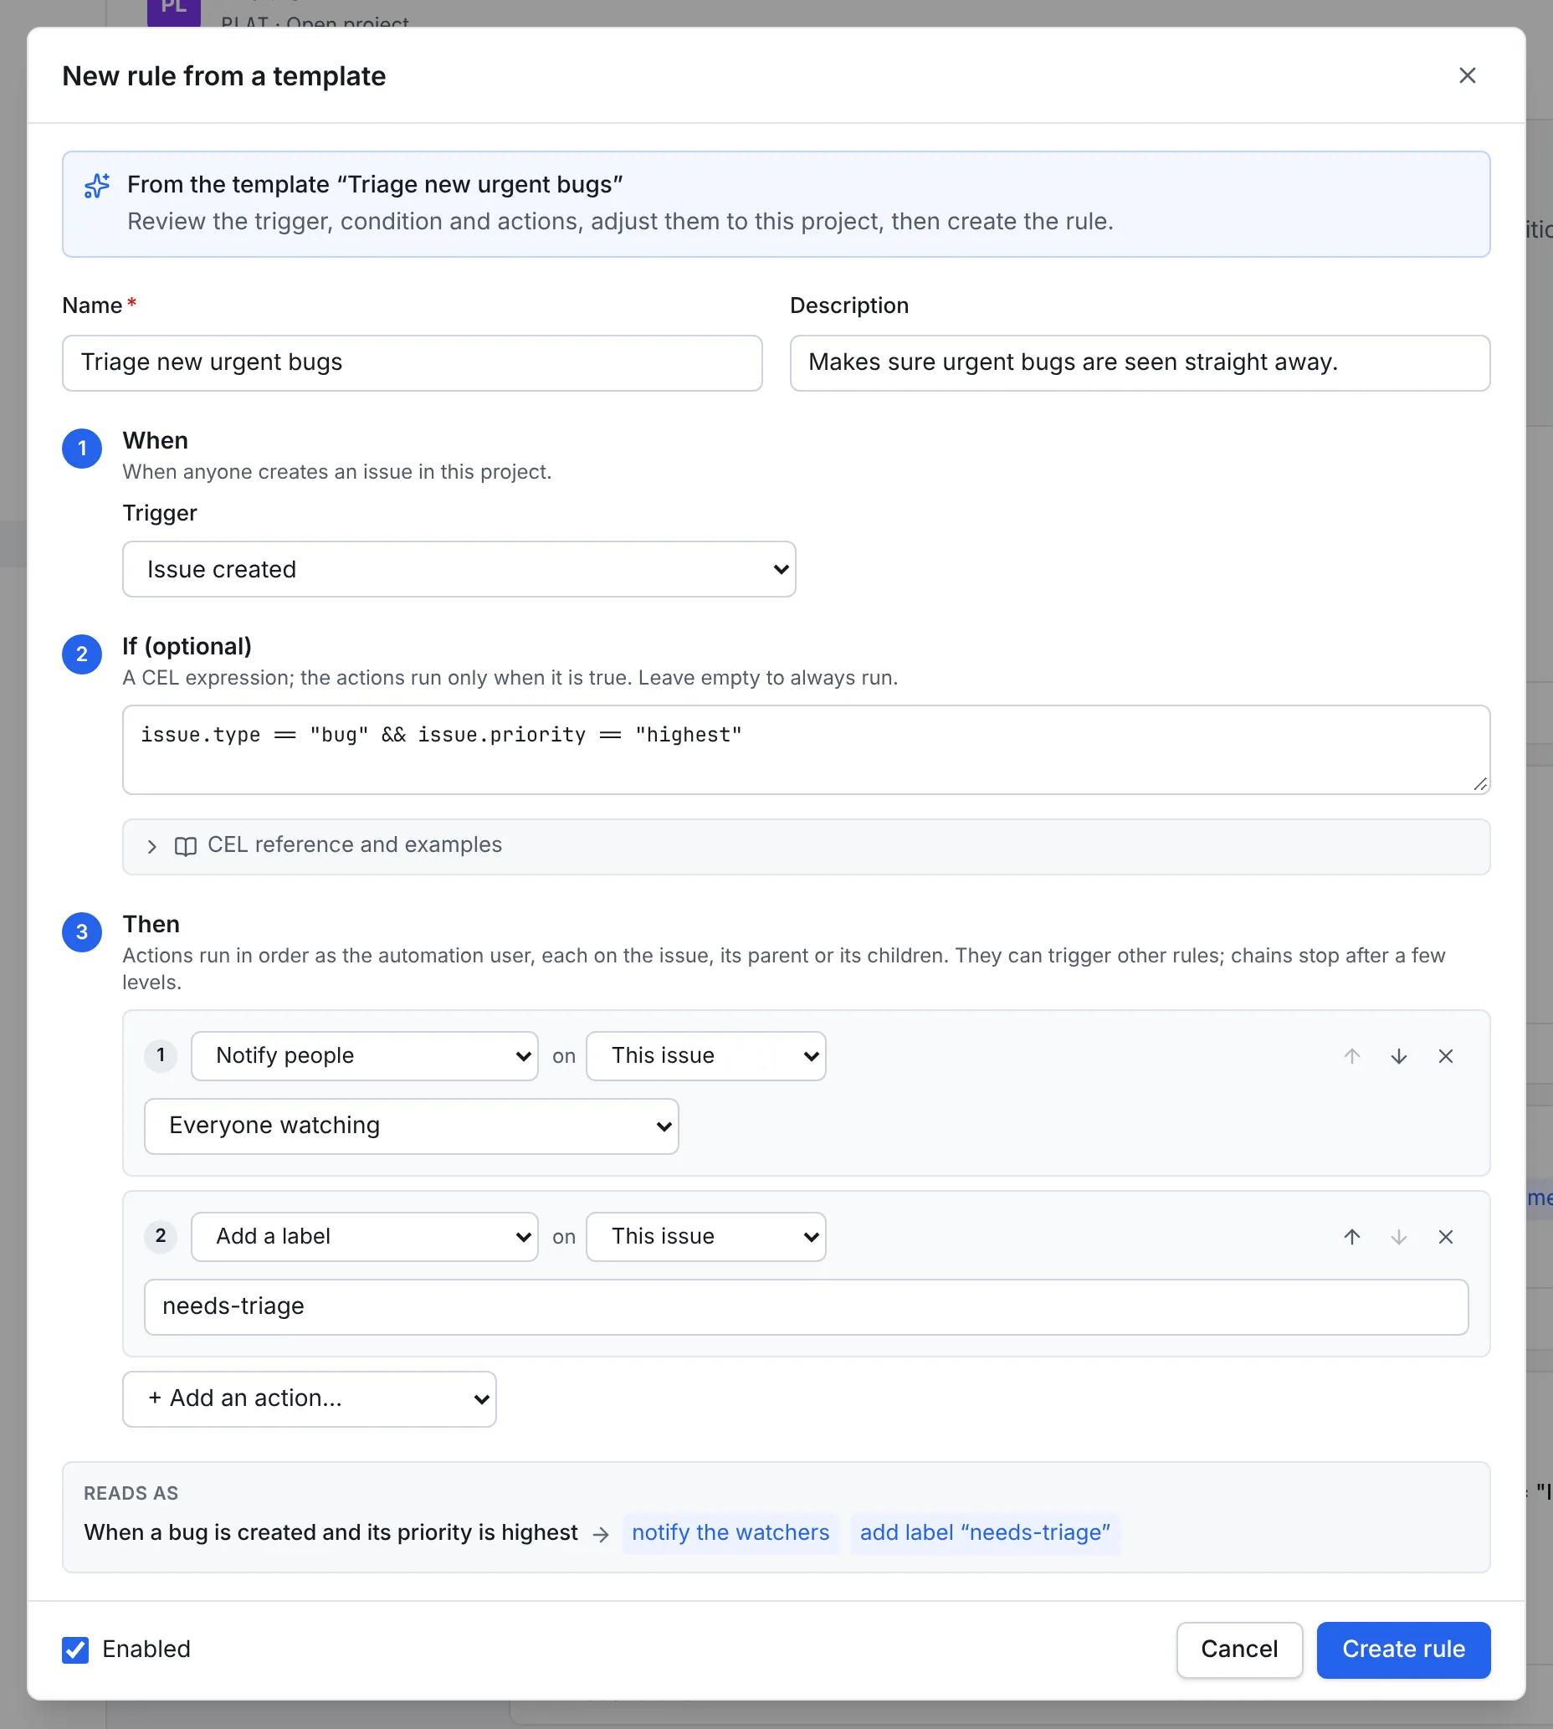The image size is (1553, 1729).
Task: Toggle the Enabled checkbox
Action: (x=75, y=1650)
